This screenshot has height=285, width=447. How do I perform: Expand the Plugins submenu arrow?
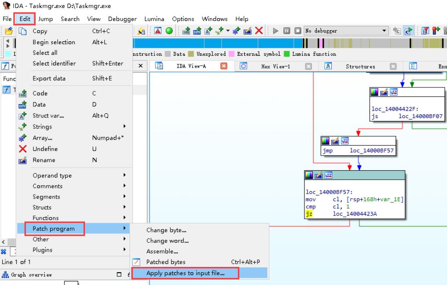click(x=125, y=249)
